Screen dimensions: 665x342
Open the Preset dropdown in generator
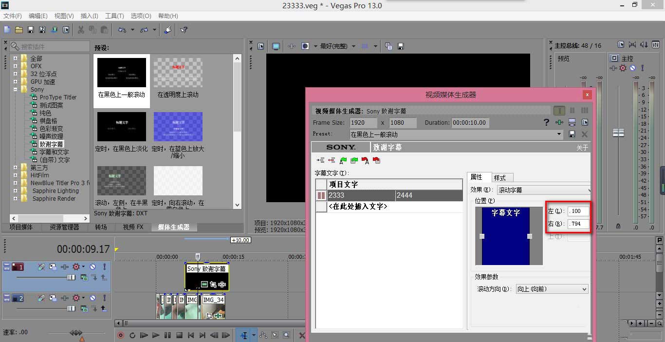(559, 134)
